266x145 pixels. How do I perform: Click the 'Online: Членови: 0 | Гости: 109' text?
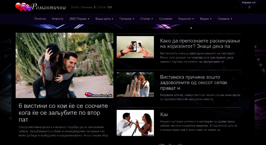pos(91,7)
